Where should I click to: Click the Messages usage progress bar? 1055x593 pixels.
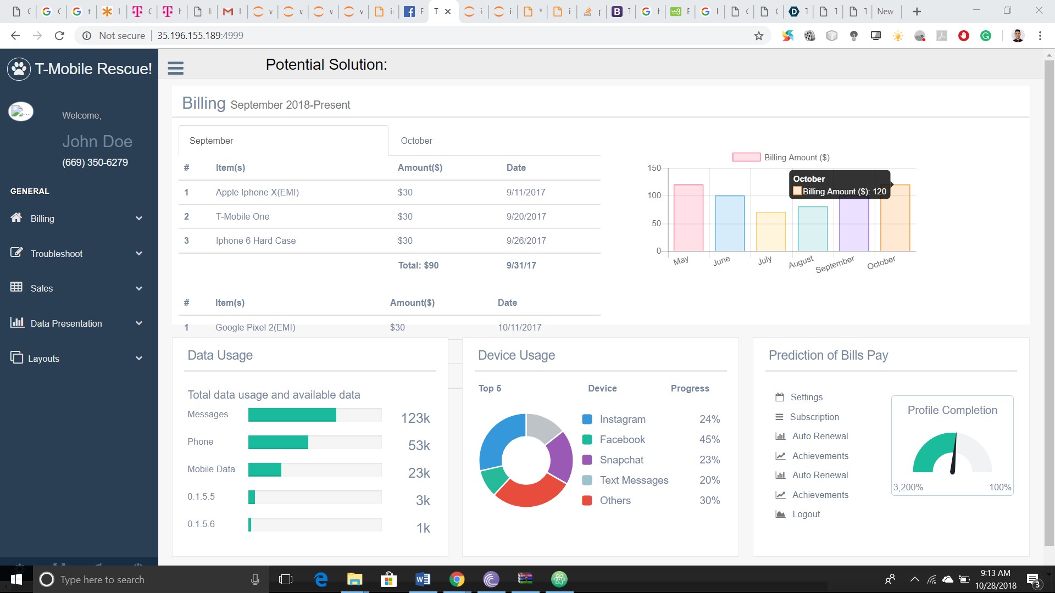pos(314,415)
